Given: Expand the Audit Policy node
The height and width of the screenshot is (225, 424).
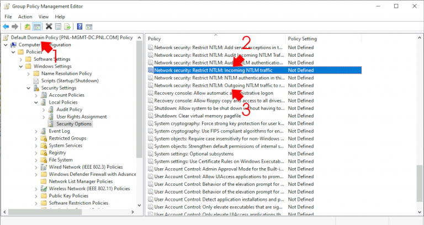Looking at the screenshot, I should click(44, 109).
